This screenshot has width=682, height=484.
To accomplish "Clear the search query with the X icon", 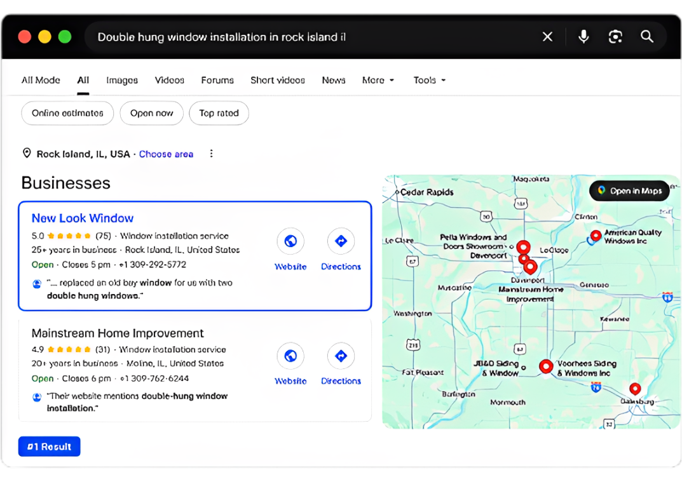I will (x=548, y=37).
